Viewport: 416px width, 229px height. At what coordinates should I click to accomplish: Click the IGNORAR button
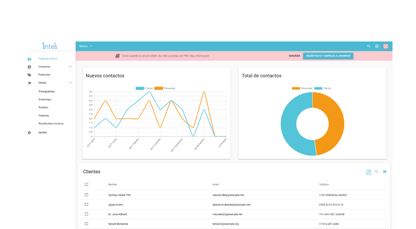(x=294, y=56)
